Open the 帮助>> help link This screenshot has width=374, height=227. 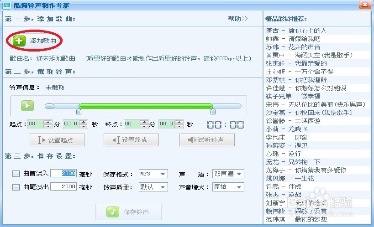point(238,19)
